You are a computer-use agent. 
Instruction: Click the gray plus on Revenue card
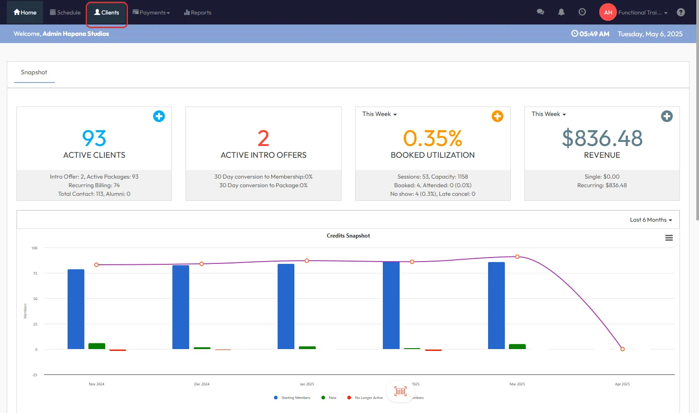[x=666, y=116]
